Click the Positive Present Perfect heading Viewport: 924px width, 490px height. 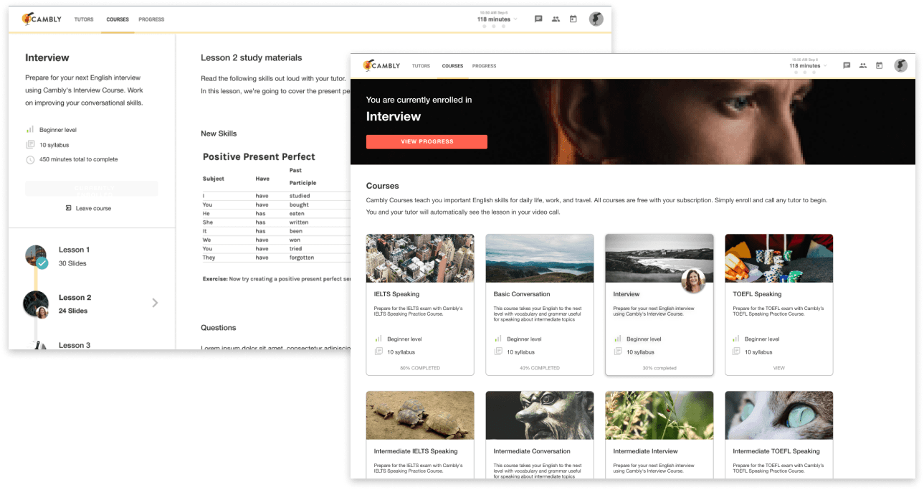click(x=259, y=156)
